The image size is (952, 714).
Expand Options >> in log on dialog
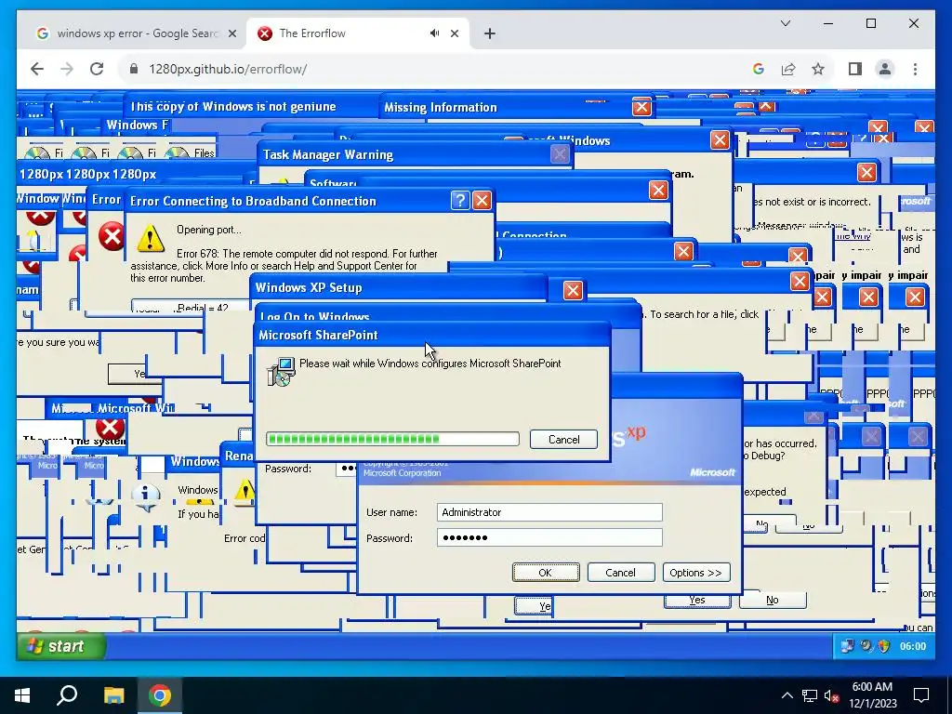coord(695,573)
